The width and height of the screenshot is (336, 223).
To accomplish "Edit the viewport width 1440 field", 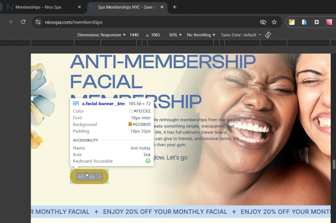I will point(134,35).
